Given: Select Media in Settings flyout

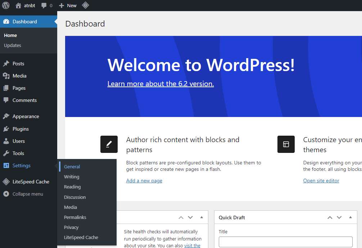Looking at the screenshot, I should 71,207.
